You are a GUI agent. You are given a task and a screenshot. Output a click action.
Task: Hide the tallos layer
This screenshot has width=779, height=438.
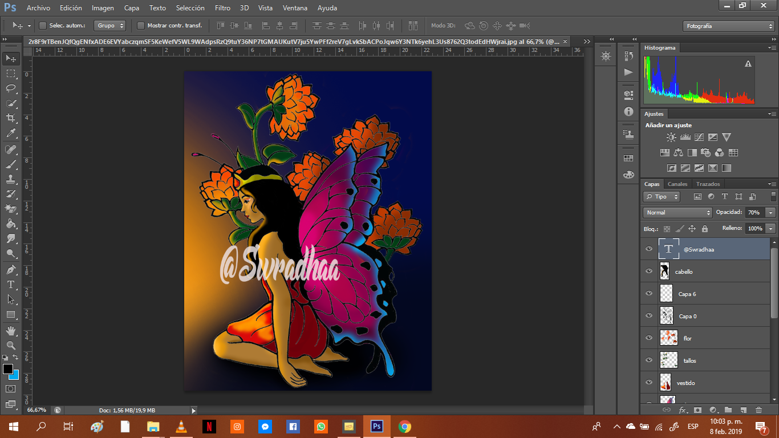648,360
